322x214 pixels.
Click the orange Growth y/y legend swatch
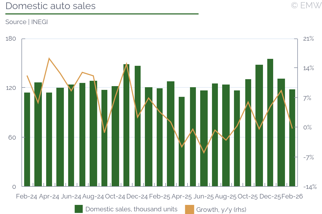[x=189, y=209]
